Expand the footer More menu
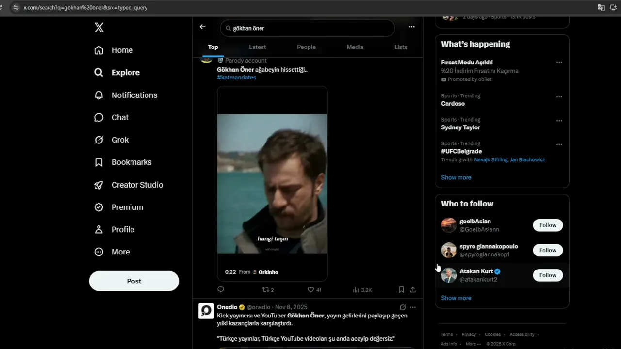 tap(474, 344)
